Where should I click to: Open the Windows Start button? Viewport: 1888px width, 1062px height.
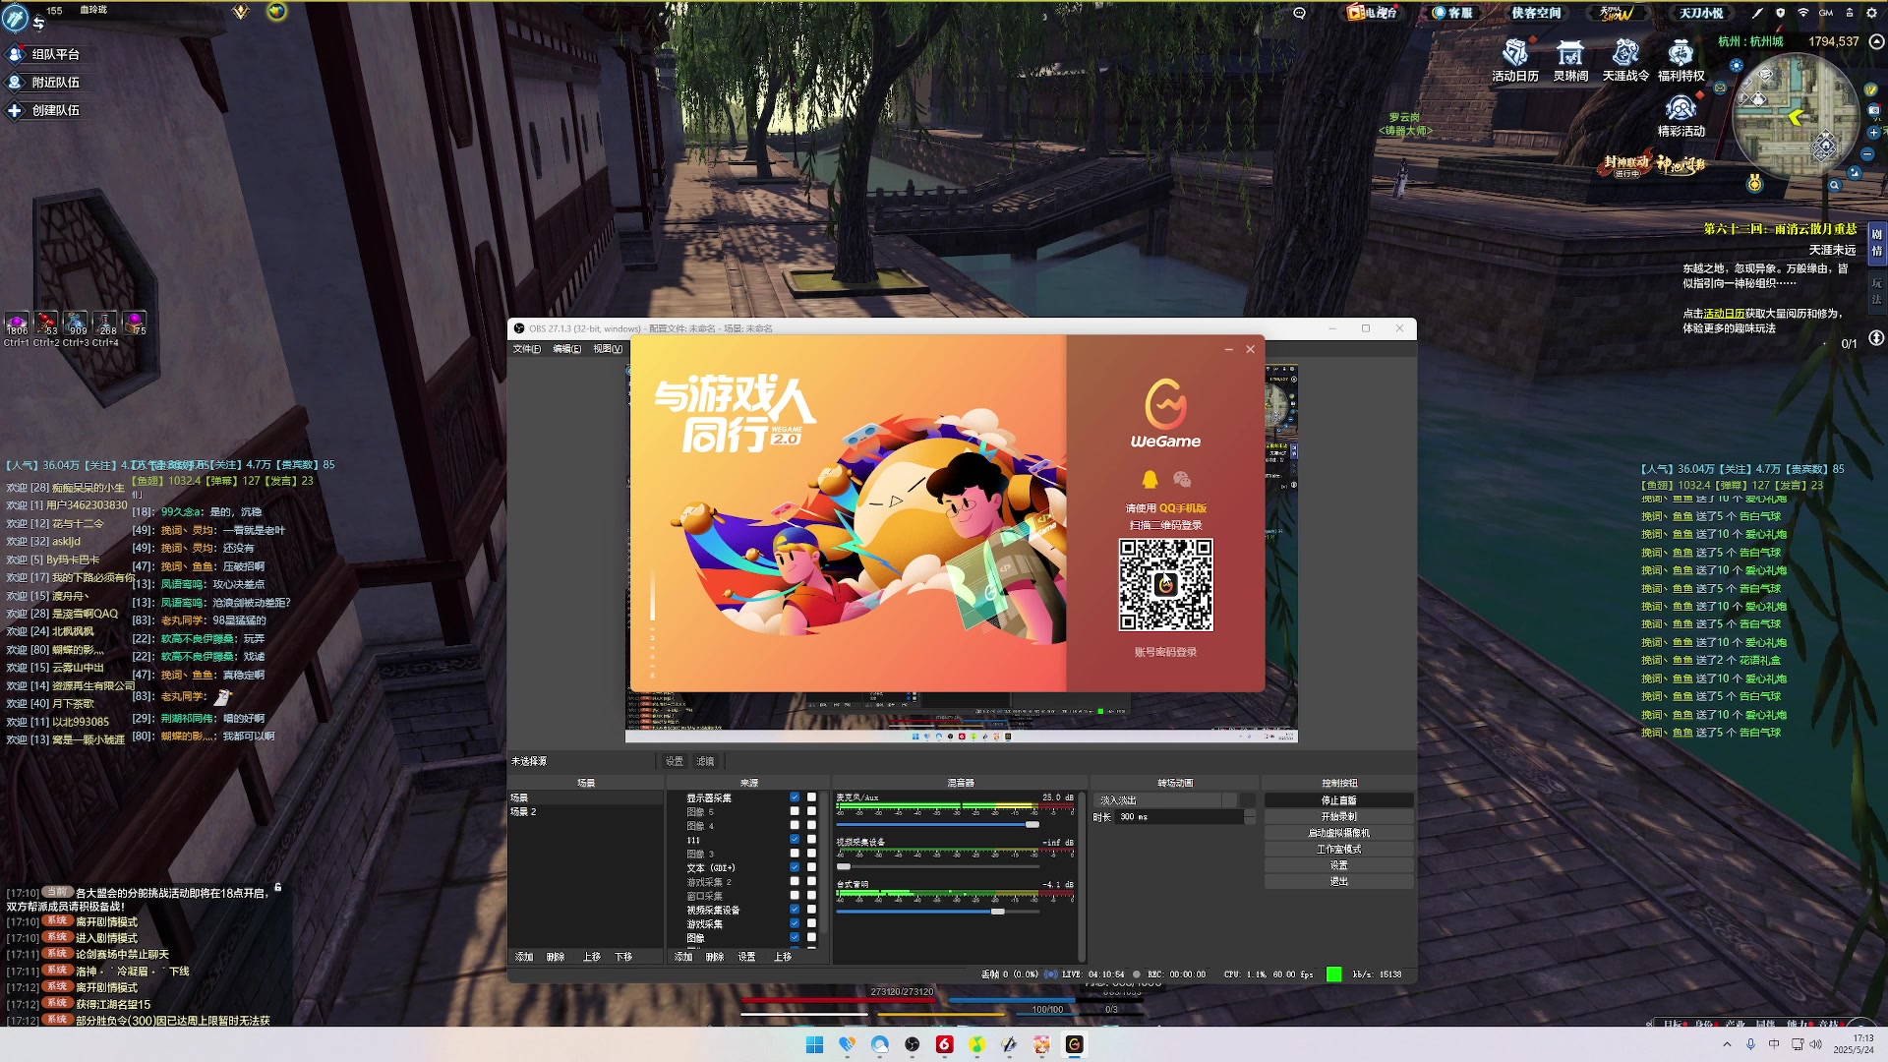814,1044
